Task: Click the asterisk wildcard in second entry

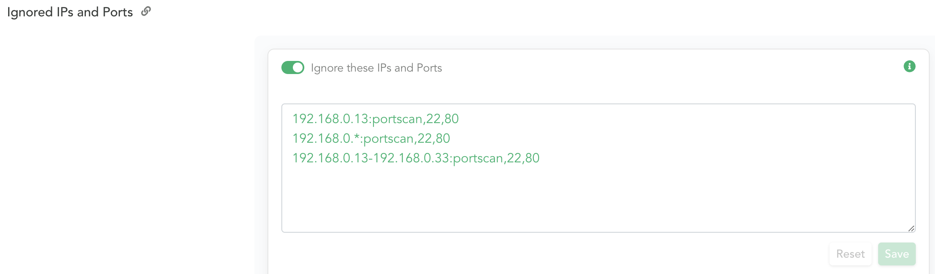Action: (x=357, y=137)
